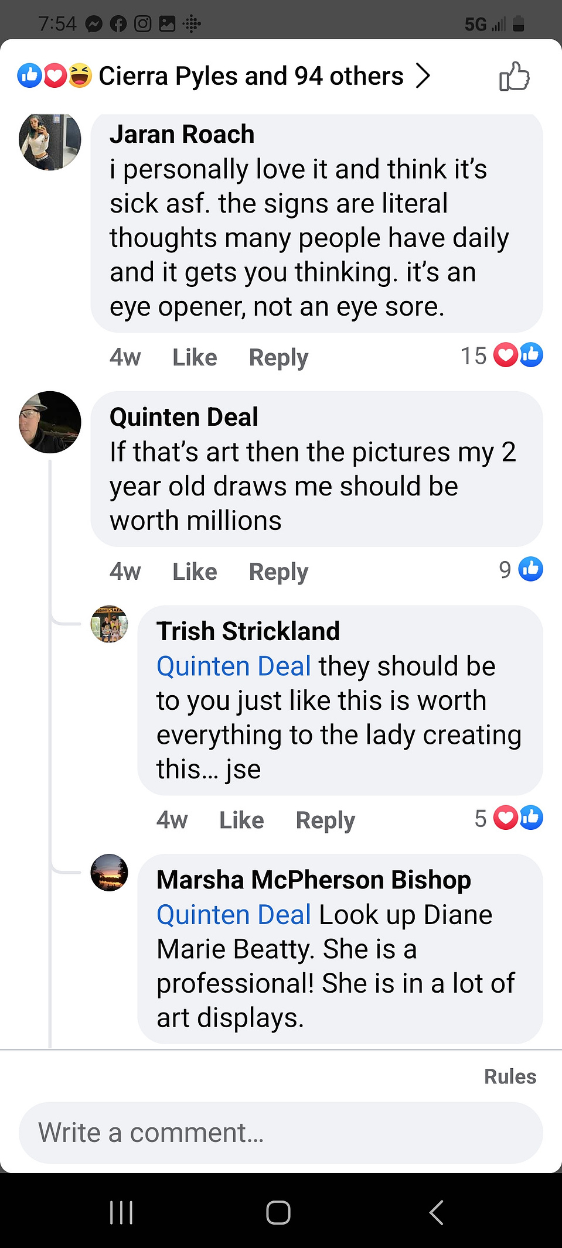This screenshot has width=562, height=1248.
Task: View the 5 reactions on Trish Strickland's reply
Action: (509, 818)
